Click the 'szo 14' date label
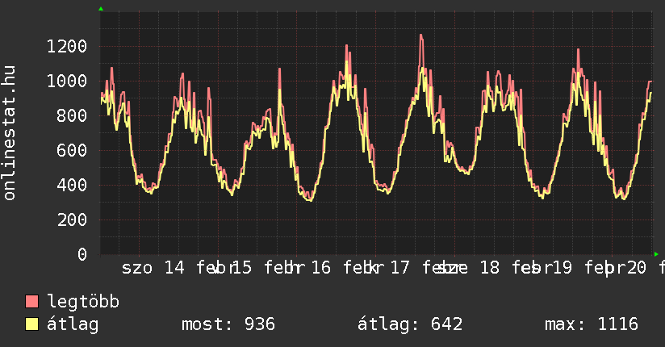The width and height of the screenshot is (665, 347). (x=153, y=267)
